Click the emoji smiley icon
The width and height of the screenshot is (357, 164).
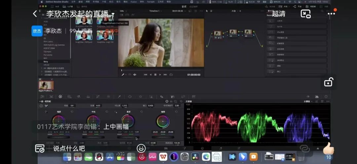coord(141,148)
